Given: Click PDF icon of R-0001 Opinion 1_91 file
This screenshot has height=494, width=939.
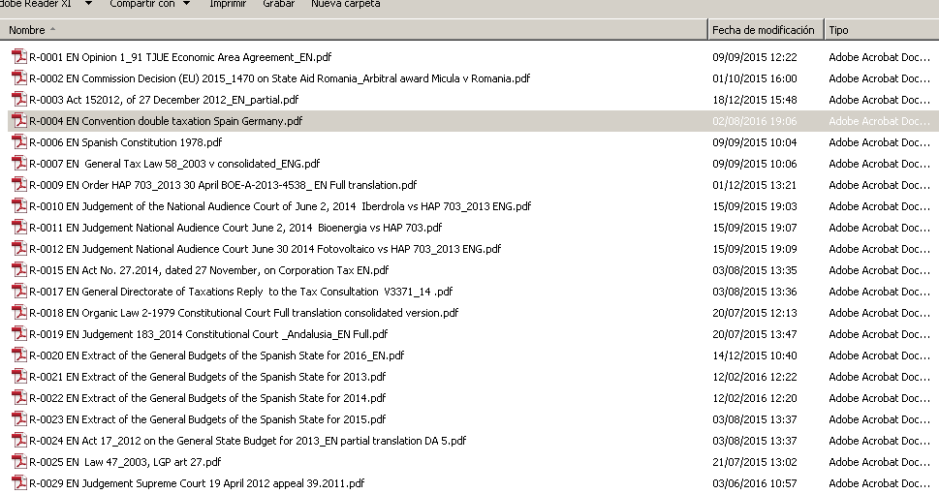Looking at the screenshot, I should 19,57.
